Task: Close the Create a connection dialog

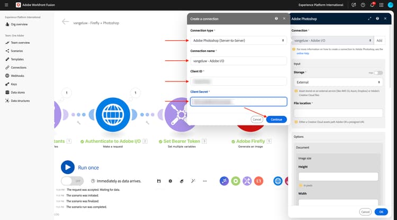Action: pyautogui.click(x=284, y=19)
